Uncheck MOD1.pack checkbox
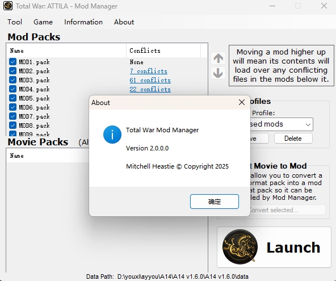The height and width of the screenshot is (281, 336). point(12,62)
